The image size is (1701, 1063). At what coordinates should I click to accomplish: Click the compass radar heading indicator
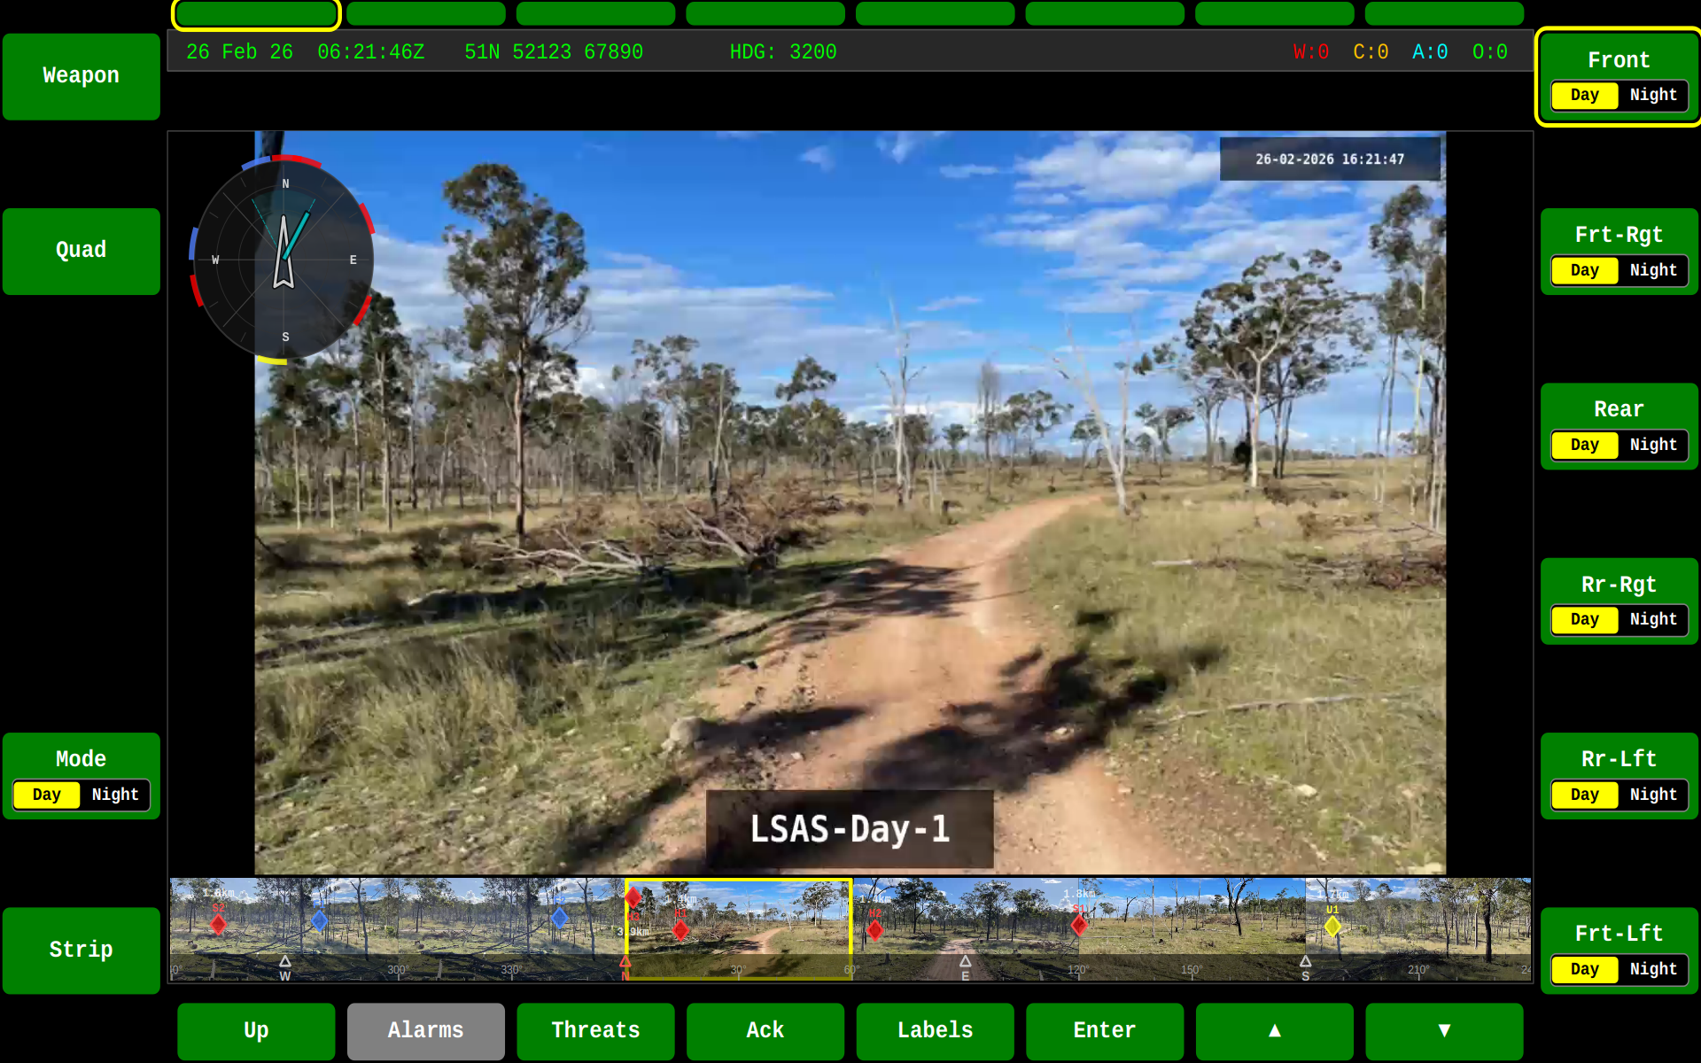(x=283, y=259)
